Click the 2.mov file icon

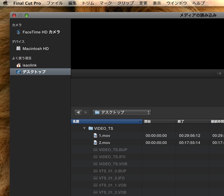pos(95,143)
